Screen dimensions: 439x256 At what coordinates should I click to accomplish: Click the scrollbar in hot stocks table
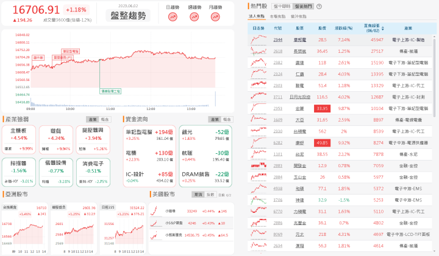434,78
